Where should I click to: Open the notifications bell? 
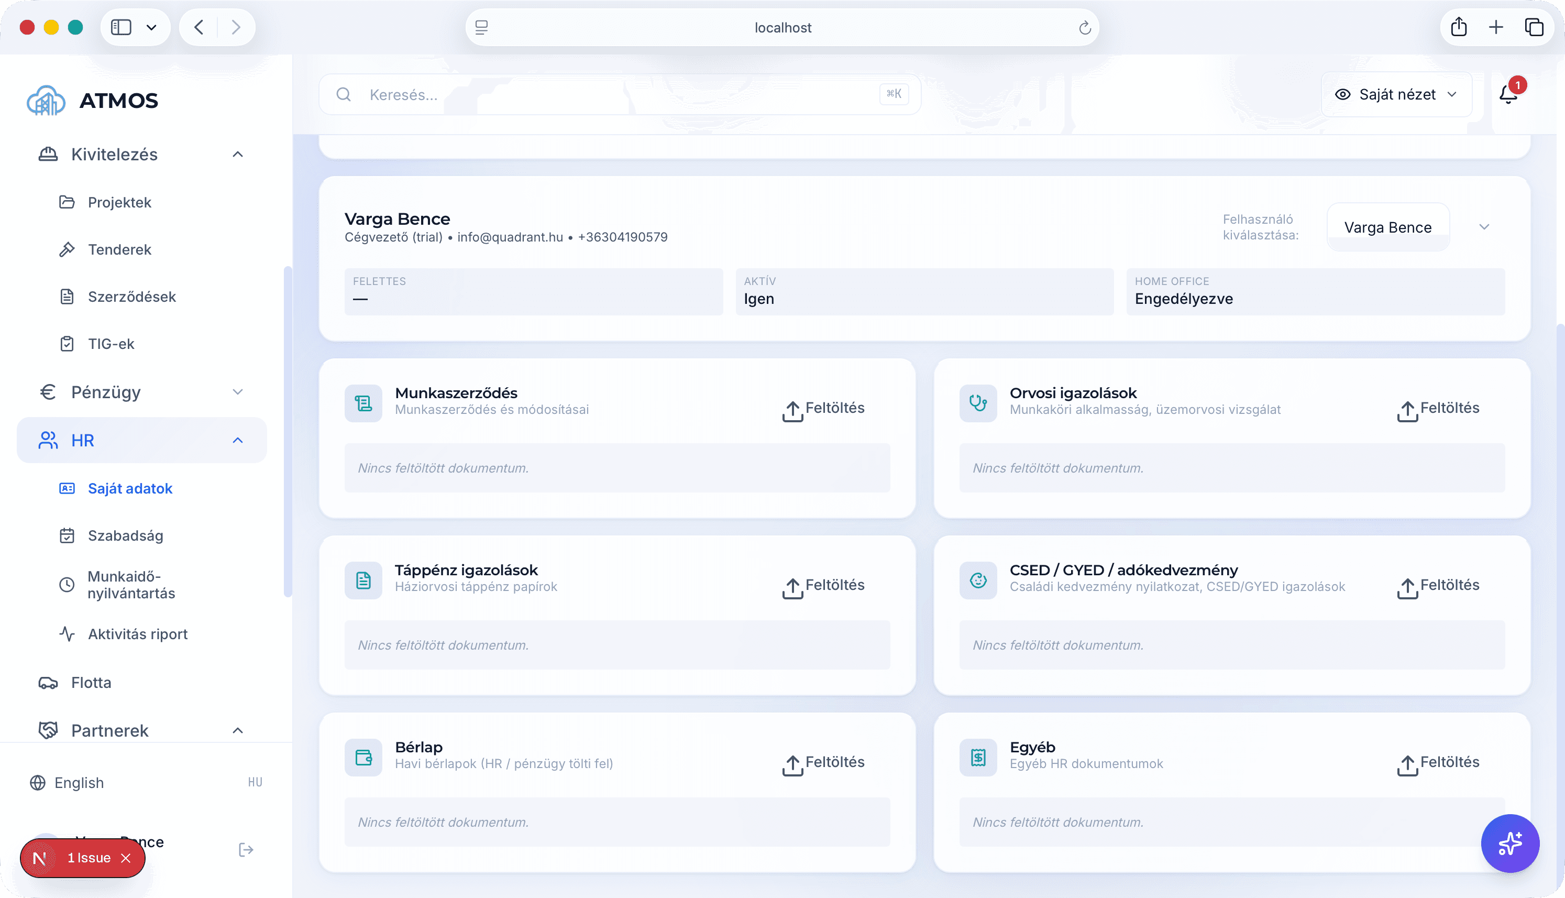pyautogui.click(x=1508, y=94)
